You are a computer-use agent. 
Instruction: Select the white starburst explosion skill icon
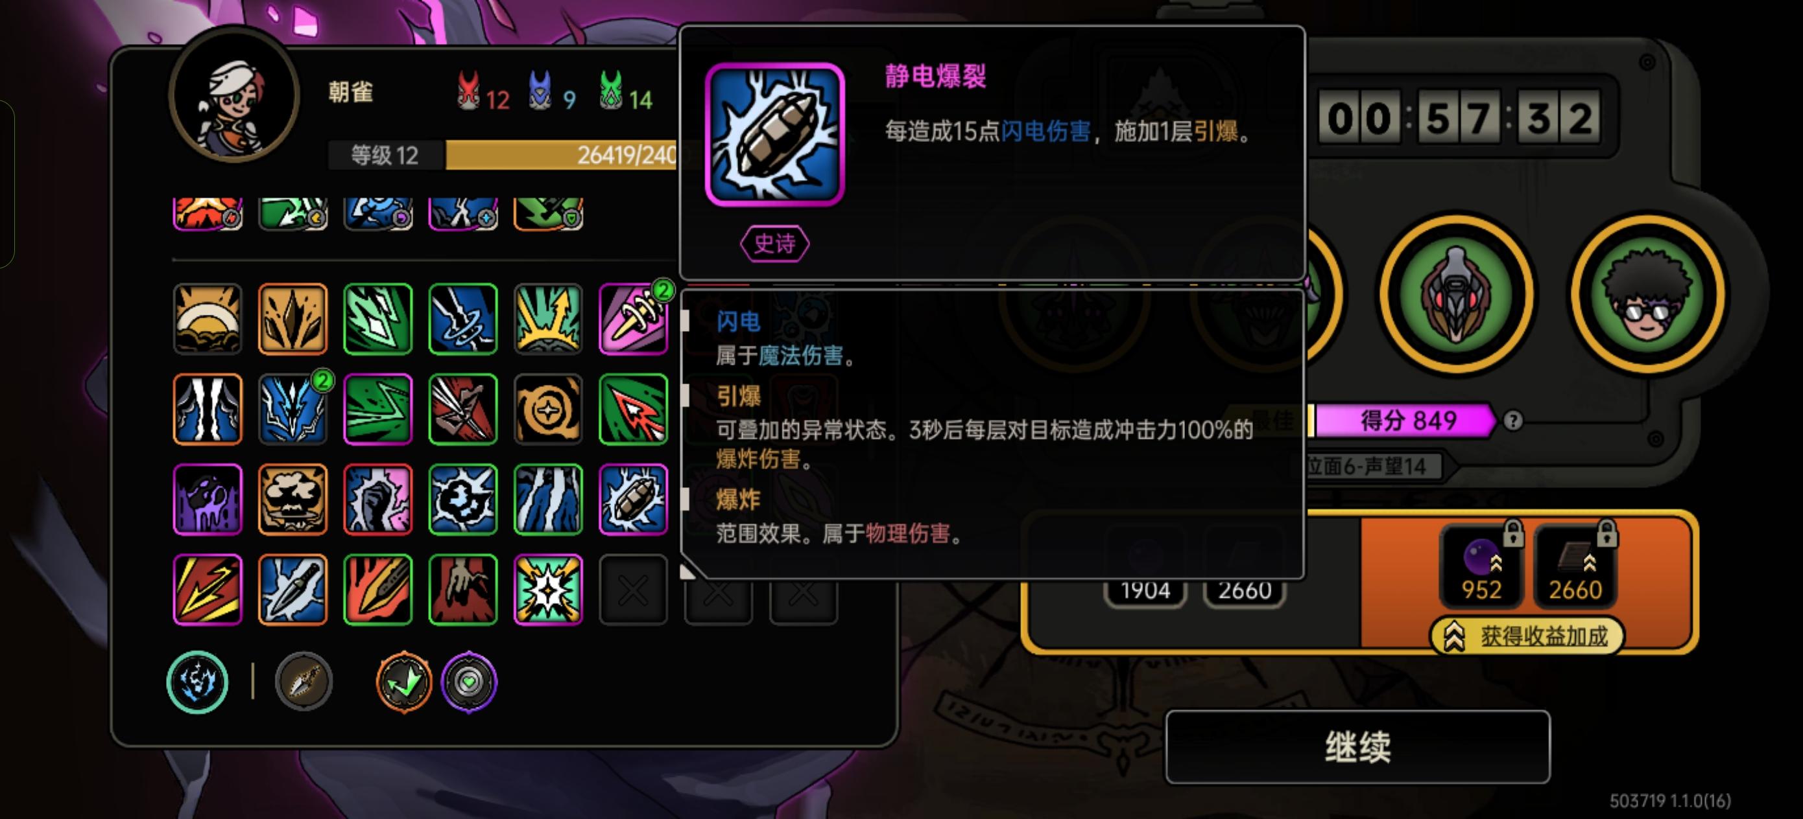pyautogui.click(x=548, y=589)
